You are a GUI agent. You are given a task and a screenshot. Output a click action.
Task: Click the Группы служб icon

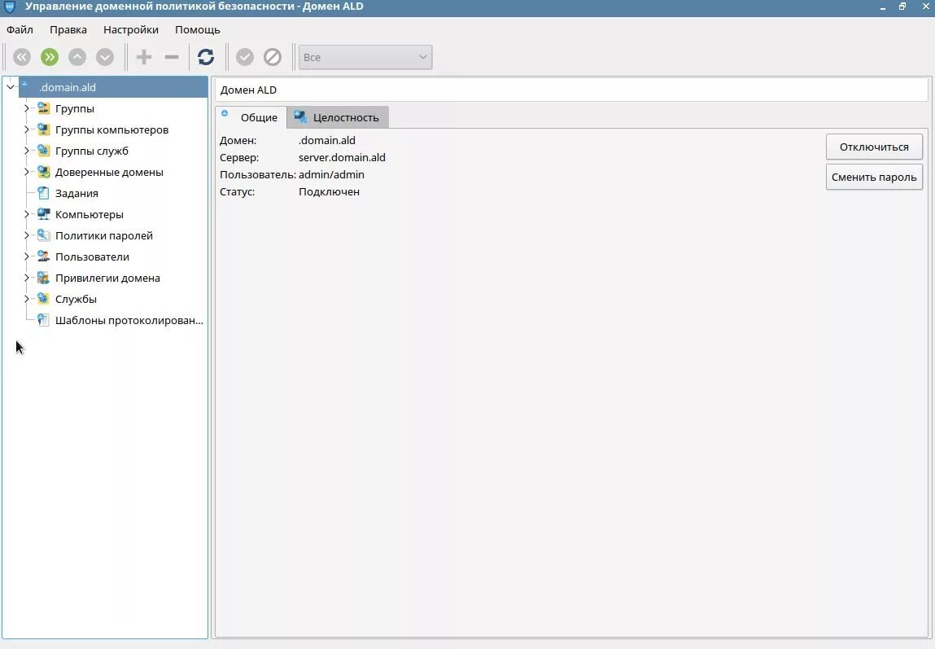(43, 151)
